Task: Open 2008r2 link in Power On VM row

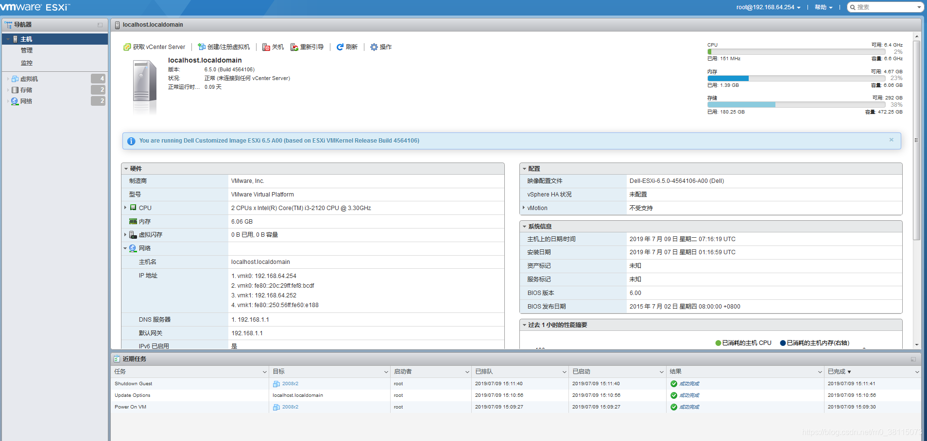Action: pyautogui.click(x=290, y=407)
